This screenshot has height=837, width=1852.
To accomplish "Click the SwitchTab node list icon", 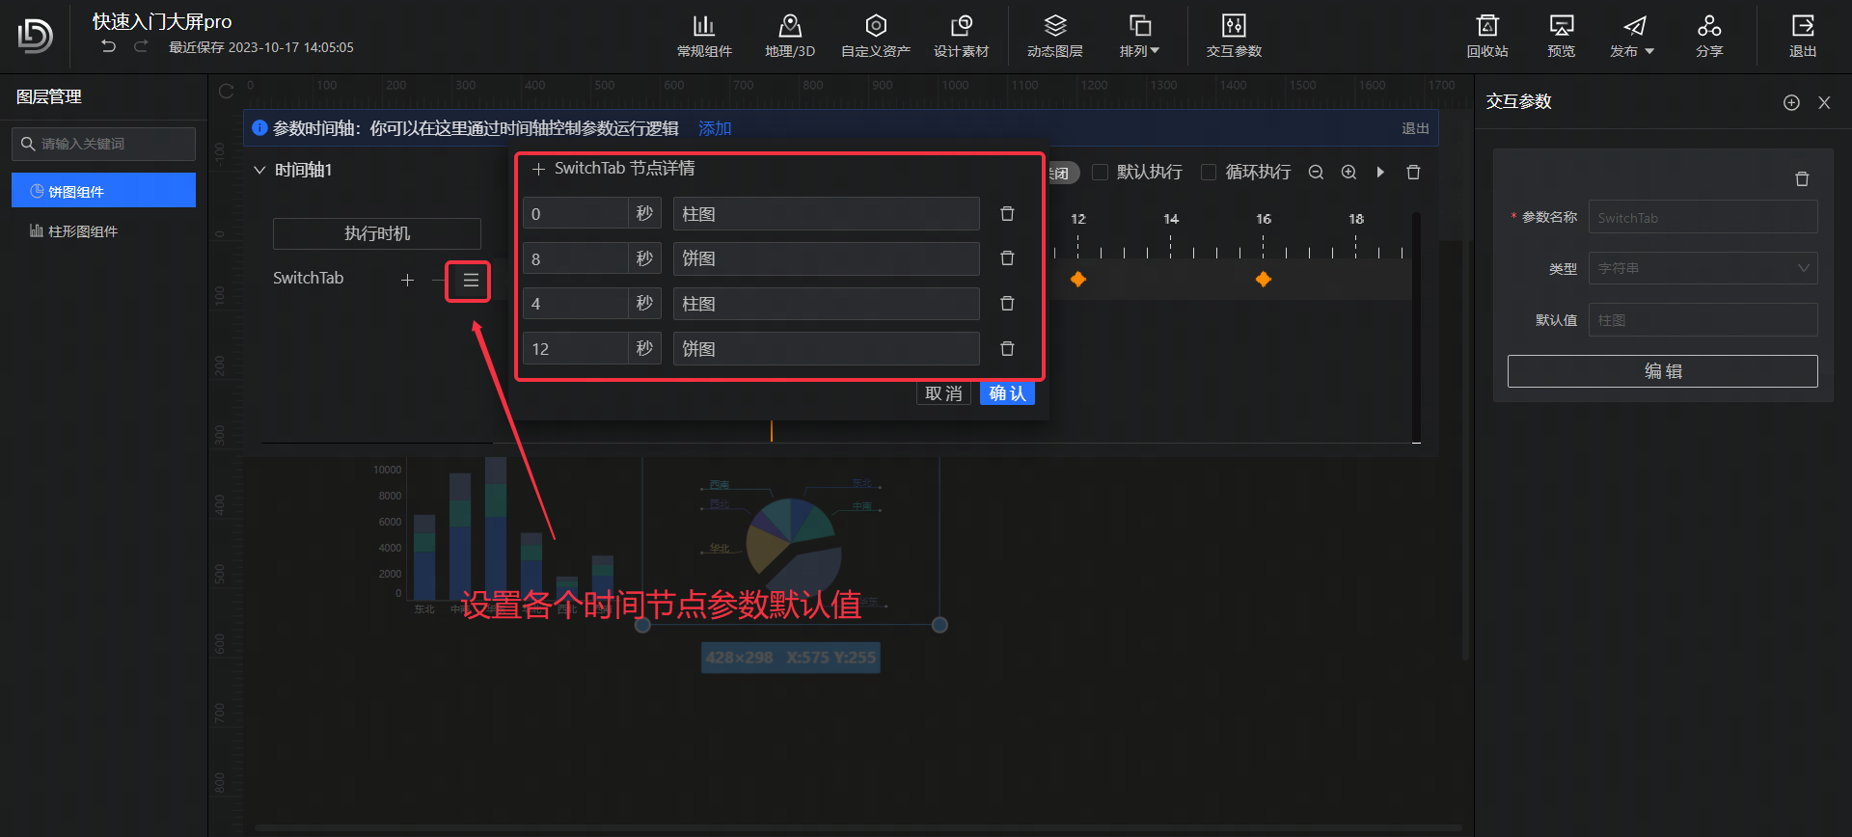I will coord(470,281).
